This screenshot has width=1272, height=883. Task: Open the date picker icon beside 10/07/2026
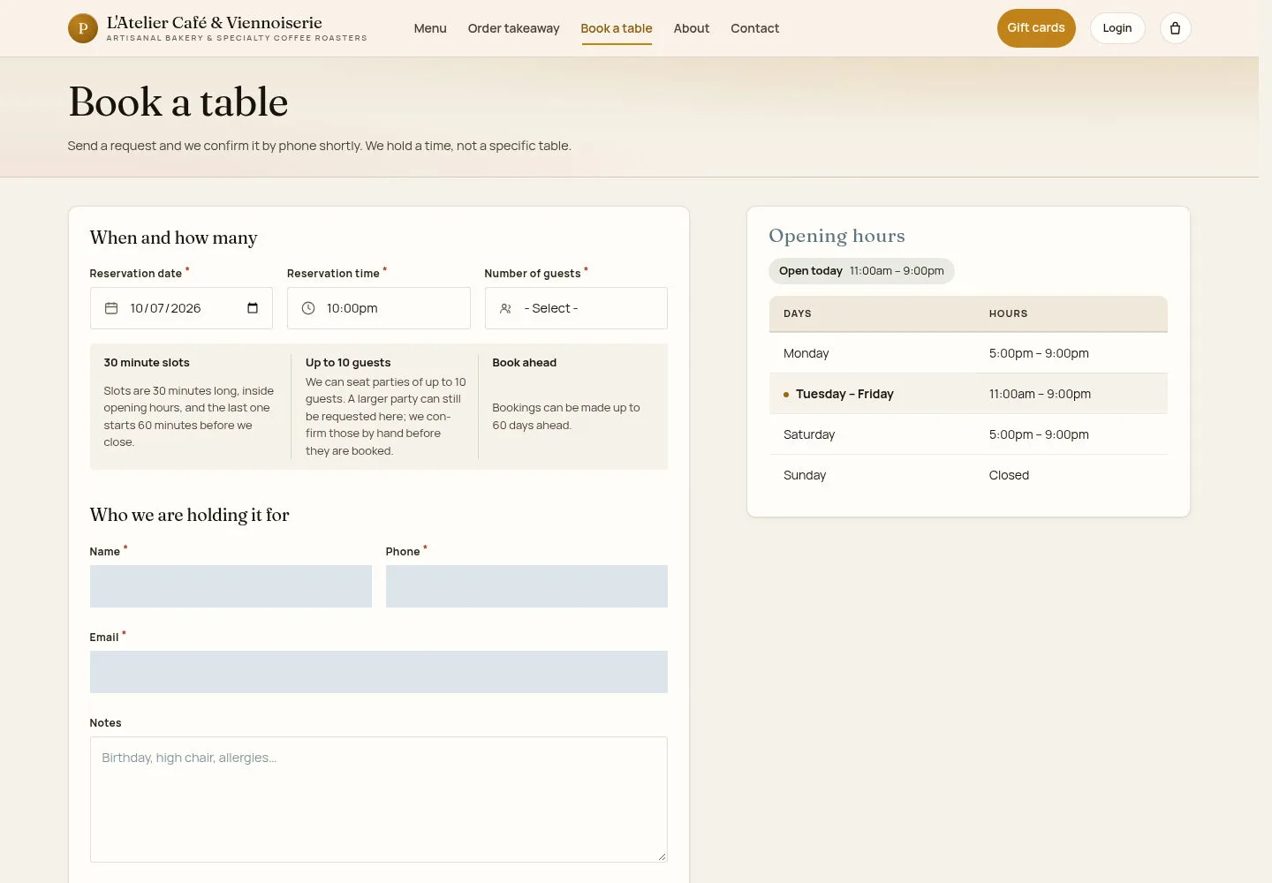point(253,308)
